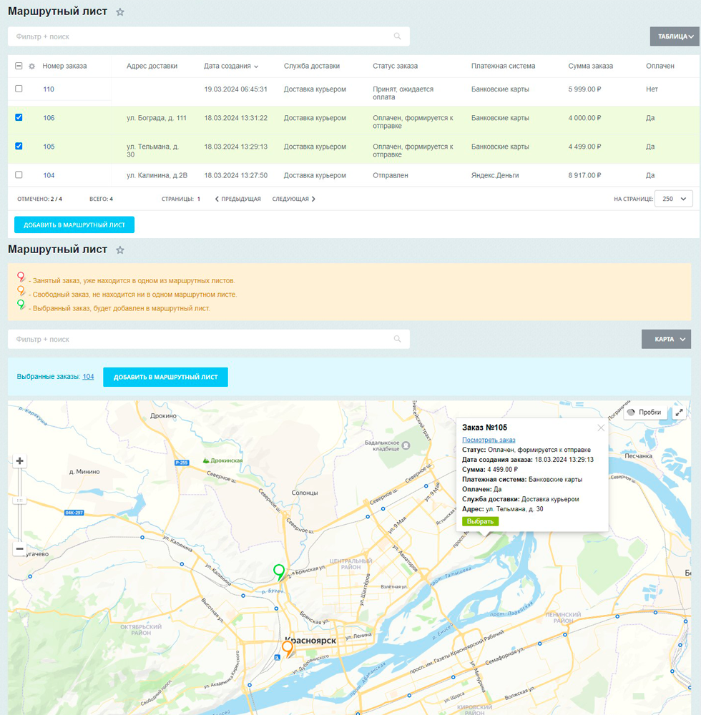Open order number 106
This screenshot has height=715, width=701.
[49, 118]
